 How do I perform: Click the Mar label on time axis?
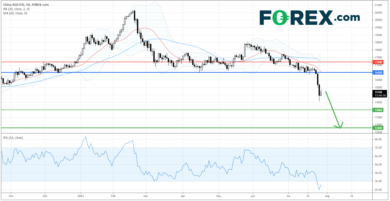coord(145,196)
